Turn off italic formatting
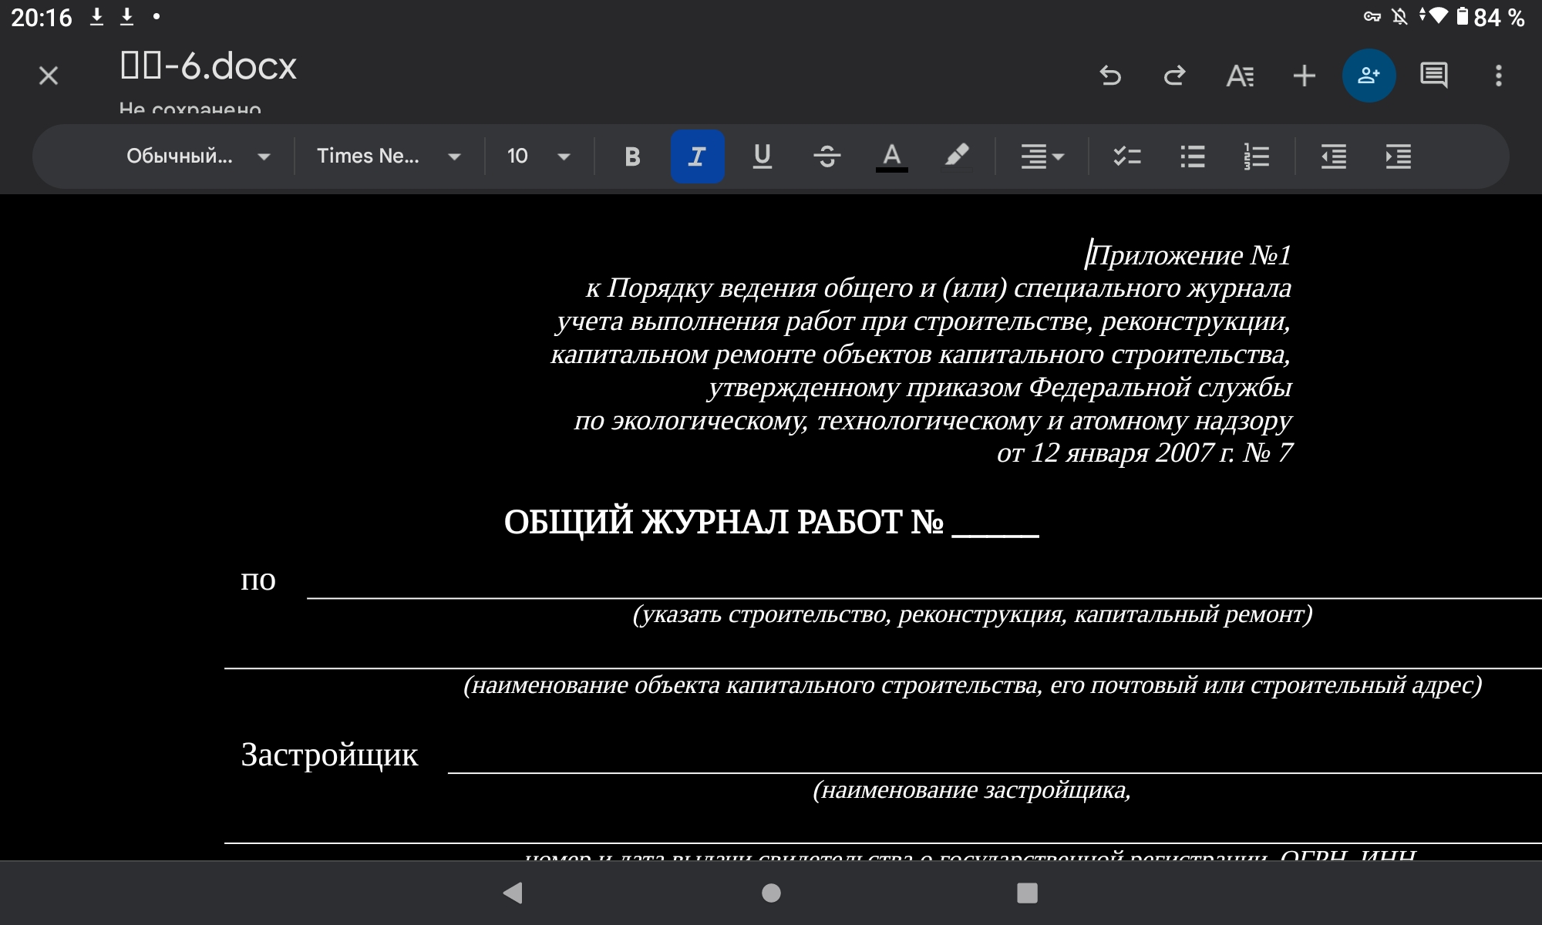The height and width of the screenshot is (925, 1542). click(697, 156)
